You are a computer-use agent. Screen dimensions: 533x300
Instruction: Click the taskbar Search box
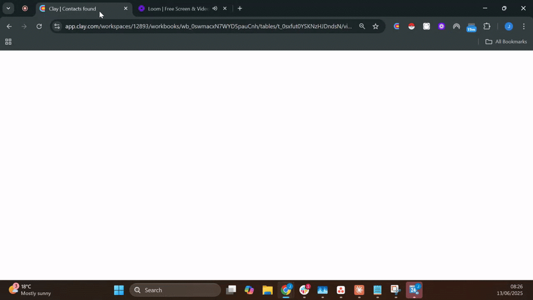(175, 290)
